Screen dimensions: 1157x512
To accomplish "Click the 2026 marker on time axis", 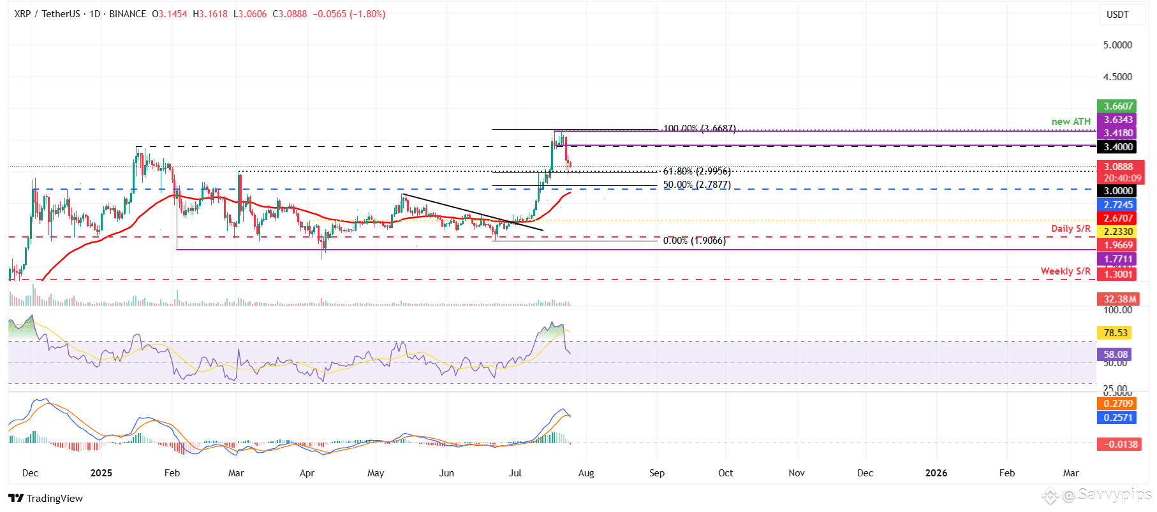I will click(x=936, y=473).
